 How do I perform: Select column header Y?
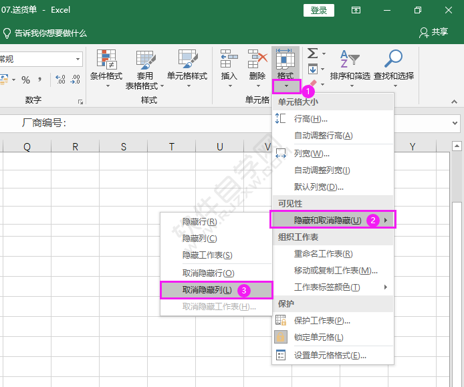pos(413,147)
